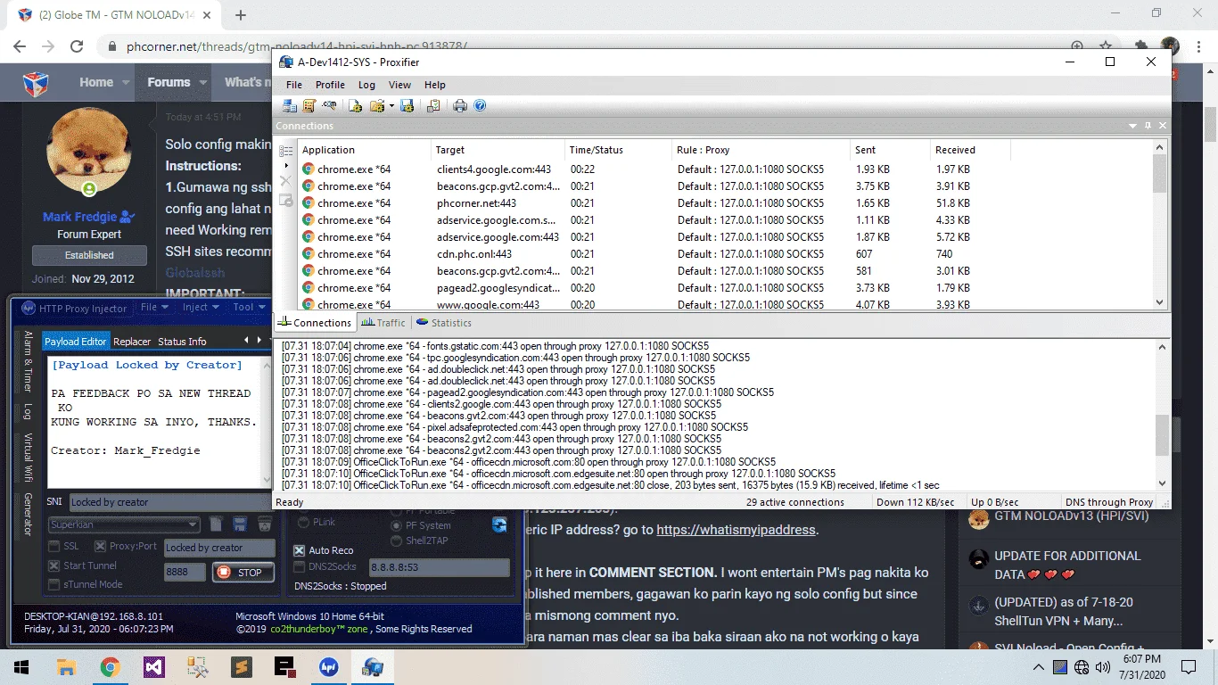This screenshot has width=1218, height=685.
Task: Open Sublime Text from the taskbar
Action: 241,666
